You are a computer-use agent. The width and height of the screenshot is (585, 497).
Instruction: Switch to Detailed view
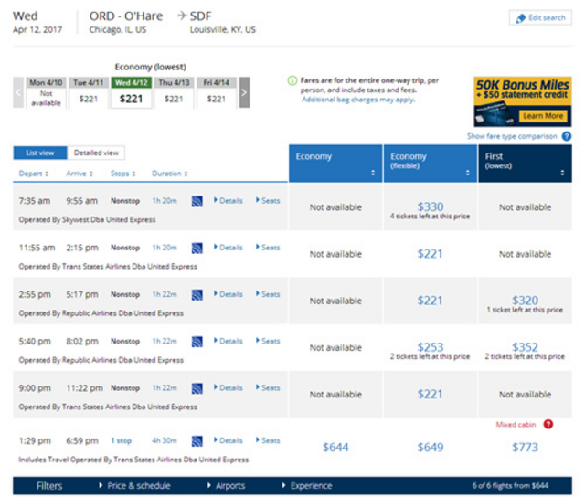[96, 153]
